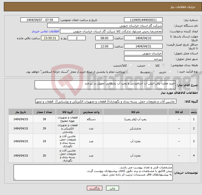
Task: Select the جزیی purchase type radio
Action: click(170, 71)
